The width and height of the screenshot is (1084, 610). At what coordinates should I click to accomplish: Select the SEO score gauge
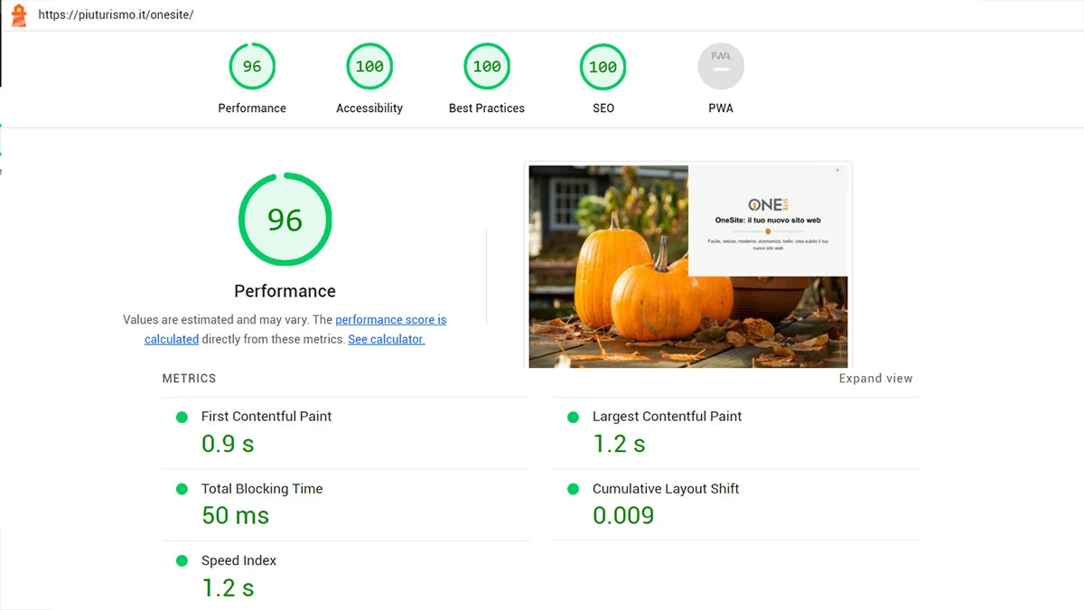pos(603,67)
